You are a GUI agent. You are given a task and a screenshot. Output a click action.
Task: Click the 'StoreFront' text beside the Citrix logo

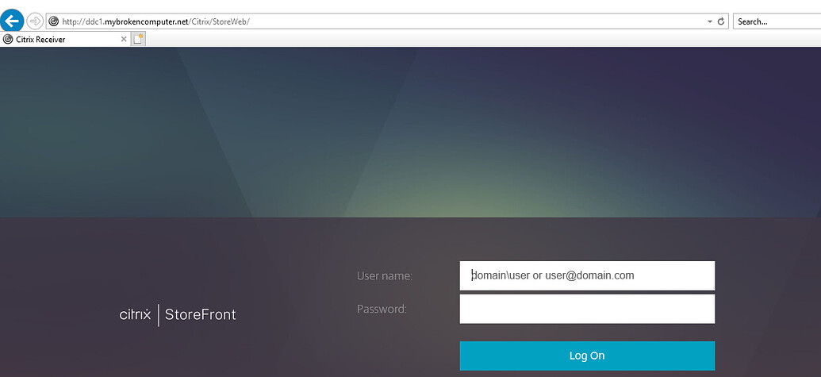(x=201, y=315)
